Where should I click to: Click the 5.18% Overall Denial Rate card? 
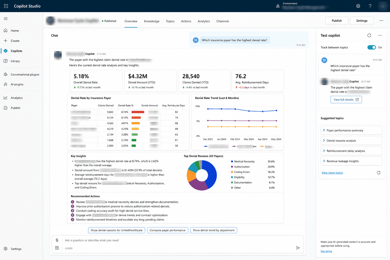coord(96,81)
